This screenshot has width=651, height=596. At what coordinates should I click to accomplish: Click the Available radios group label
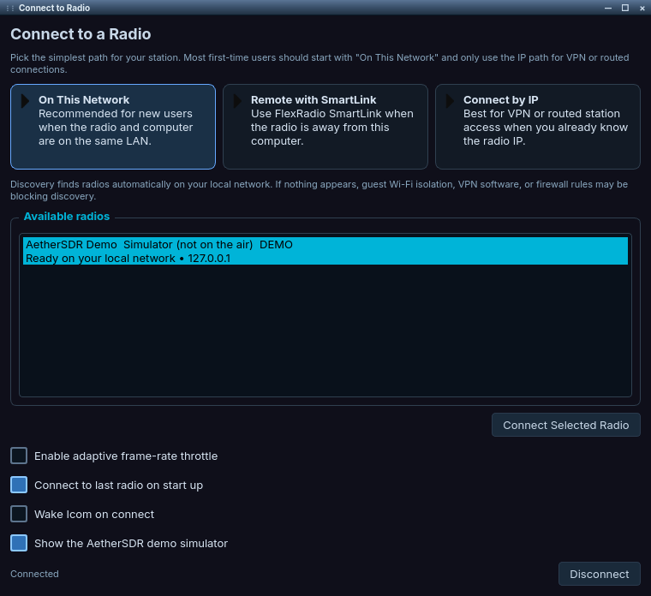pos(67,217)
